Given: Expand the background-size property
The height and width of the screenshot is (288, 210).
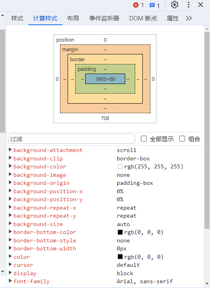Looking at the screenshot, I should (x=10, y=224).
